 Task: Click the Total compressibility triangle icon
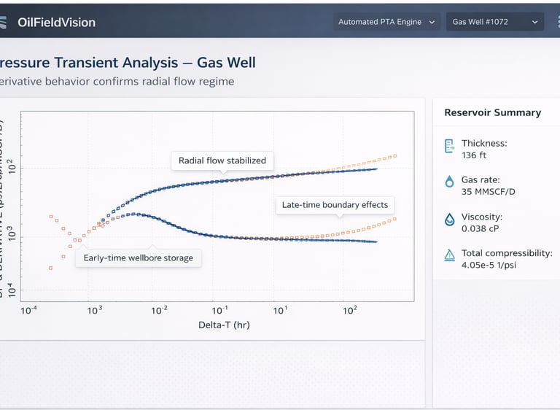449,256
